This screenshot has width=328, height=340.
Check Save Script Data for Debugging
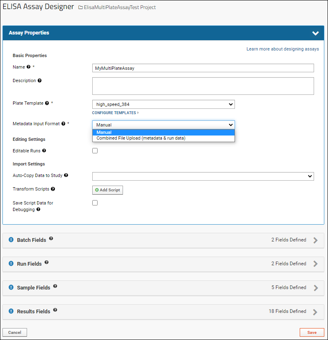(95, 203)
